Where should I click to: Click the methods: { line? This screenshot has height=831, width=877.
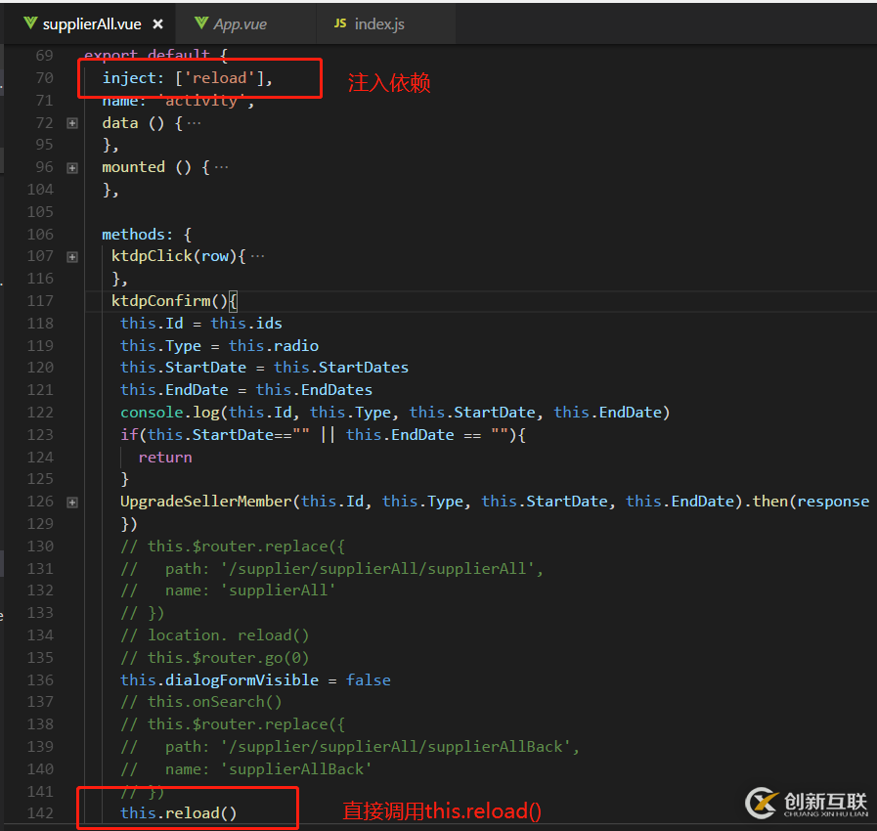(147, 235)
